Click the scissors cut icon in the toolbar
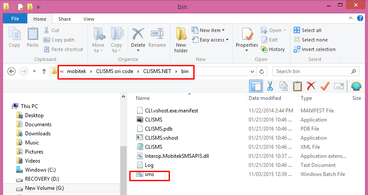The image size is (368, 195). point(270,86)
